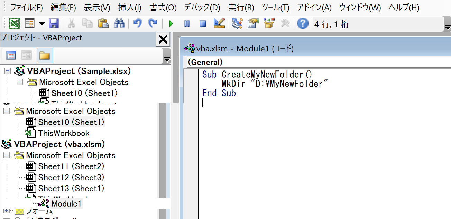Click the Paste clipboard icon

pyautogui.click(x=103, y=23)
